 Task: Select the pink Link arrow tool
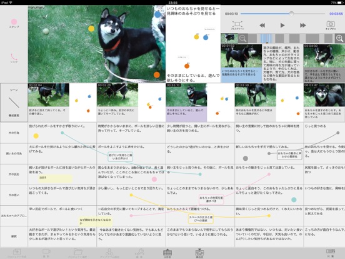[x=14, y=58]
